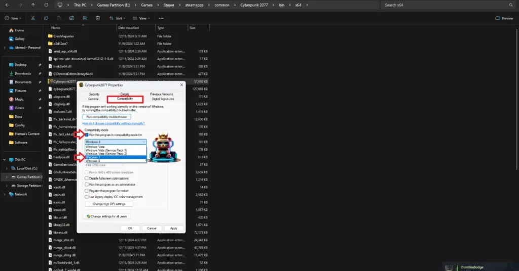This screenshot has height=271, width=519.
Task: Open How do I choose compatibility settings link
Action: tap(114, 123)
